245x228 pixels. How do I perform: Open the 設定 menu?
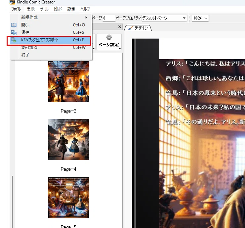point(71,9)
